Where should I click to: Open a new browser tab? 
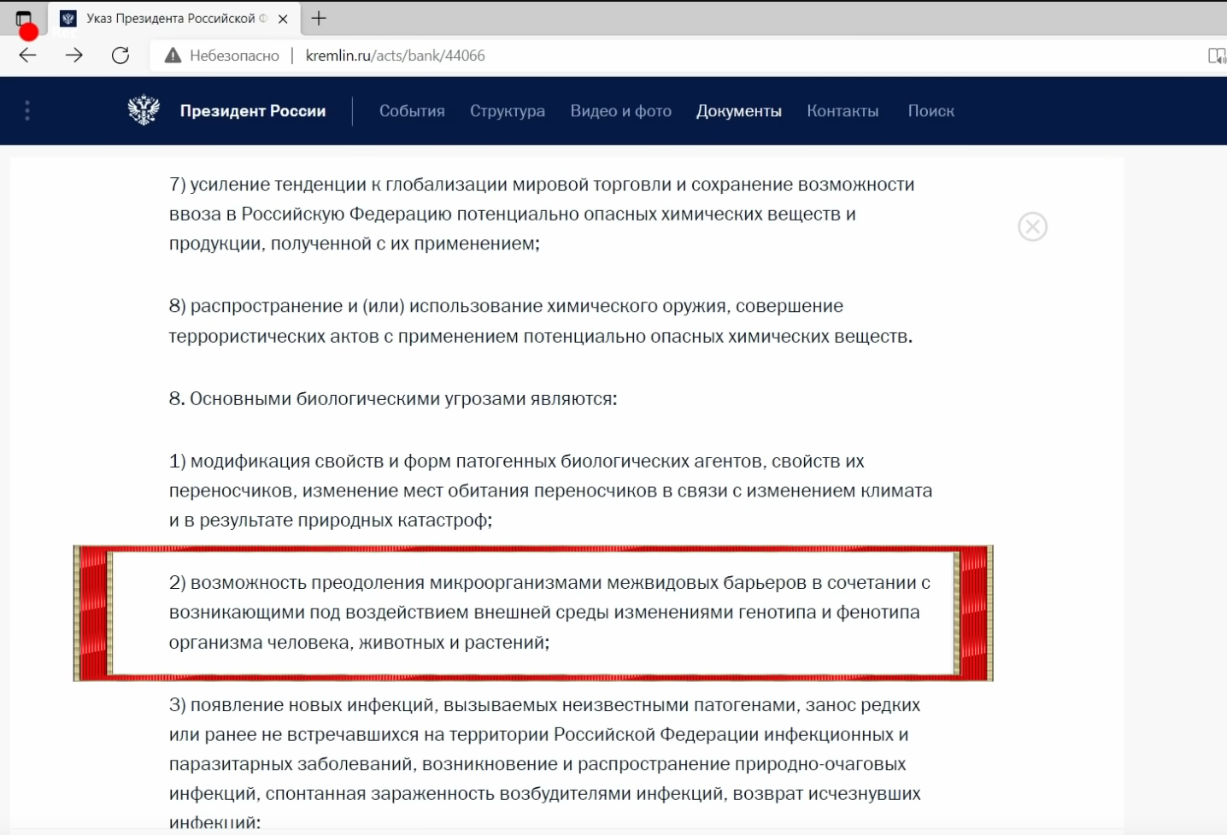coord(319,18)
